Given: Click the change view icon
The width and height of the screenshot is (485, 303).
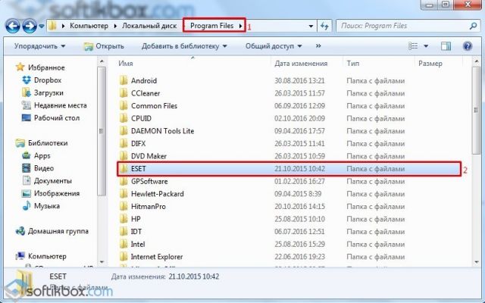Looking at the screenshot, I should [x=413, y=46].
